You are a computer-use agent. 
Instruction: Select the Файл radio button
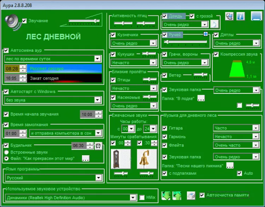tap(6, 158)
